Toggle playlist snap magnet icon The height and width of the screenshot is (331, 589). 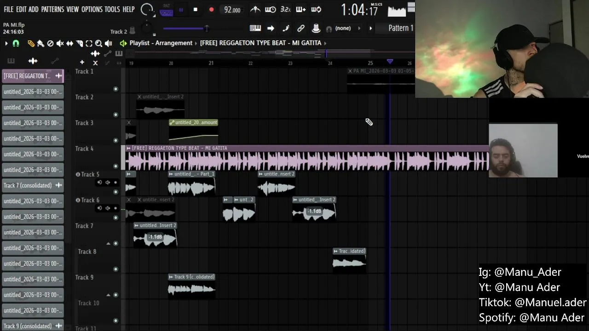point(16,43)
